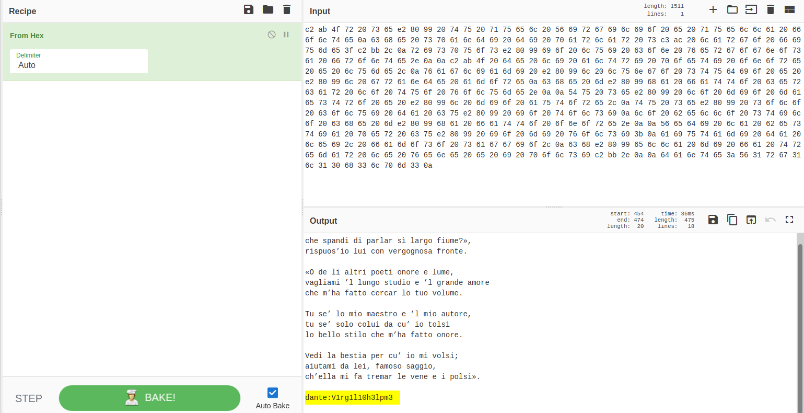Click the output time 36ms statistic
Screen dimensions: 804x413
678,214
